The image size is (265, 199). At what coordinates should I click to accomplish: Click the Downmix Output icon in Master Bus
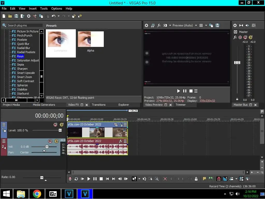pyautogui.click(x=241, y=25)
